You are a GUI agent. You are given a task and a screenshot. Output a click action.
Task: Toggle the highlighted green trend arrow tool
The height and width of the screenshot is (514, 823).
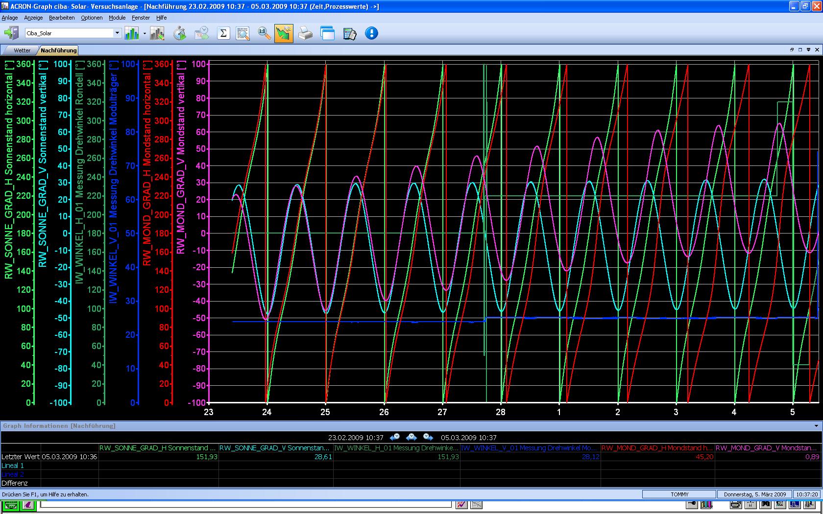[x=284, y=33]
